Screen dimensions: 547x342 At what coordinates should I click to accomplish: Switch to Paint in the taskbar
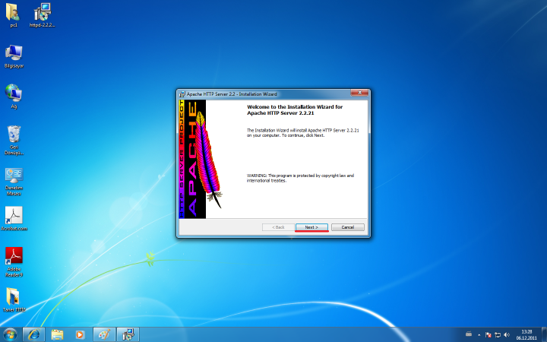click(x=103, y=334)
